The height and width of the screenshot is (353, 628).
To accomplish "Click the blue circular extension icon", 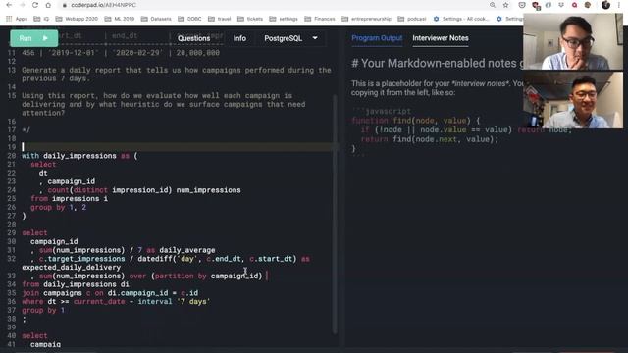I will (x=549, y=5).
